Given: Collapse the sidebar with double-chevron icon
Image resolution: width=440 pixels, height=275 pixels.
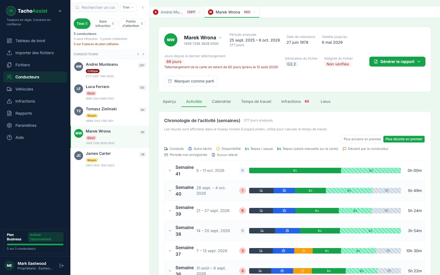Looking at the screenshot, I should (60, 11).
